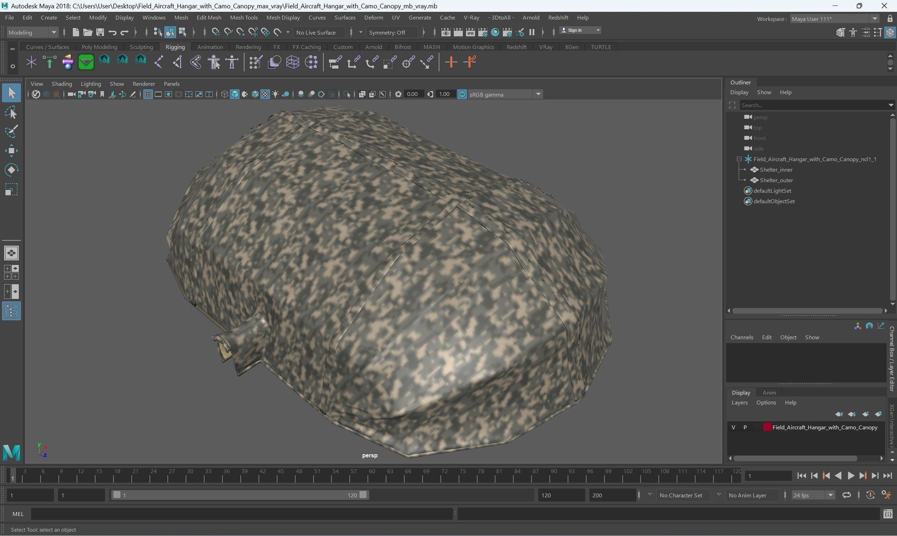The height and width of the screenshot is (536, 897).
Task: Redo the last action
Action: click(x=125, y=32)
